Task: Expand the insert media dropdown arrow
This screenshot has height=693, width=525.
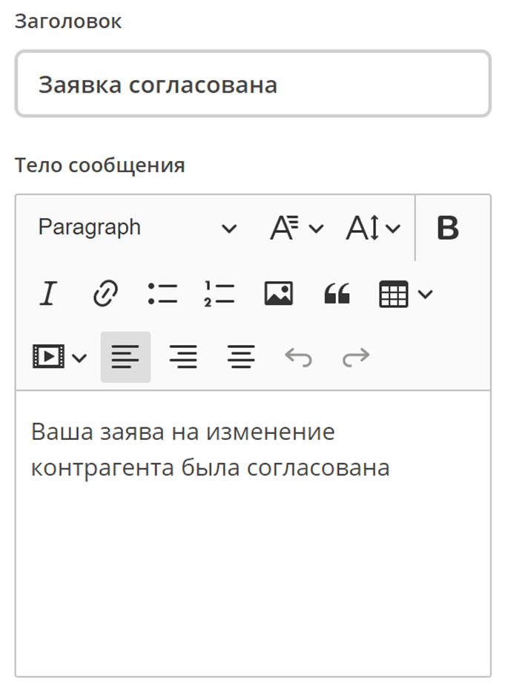Action: tap(79, 358)
